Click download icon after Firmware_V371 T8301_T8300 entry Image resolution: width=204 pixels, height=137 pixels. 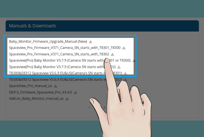124,48
